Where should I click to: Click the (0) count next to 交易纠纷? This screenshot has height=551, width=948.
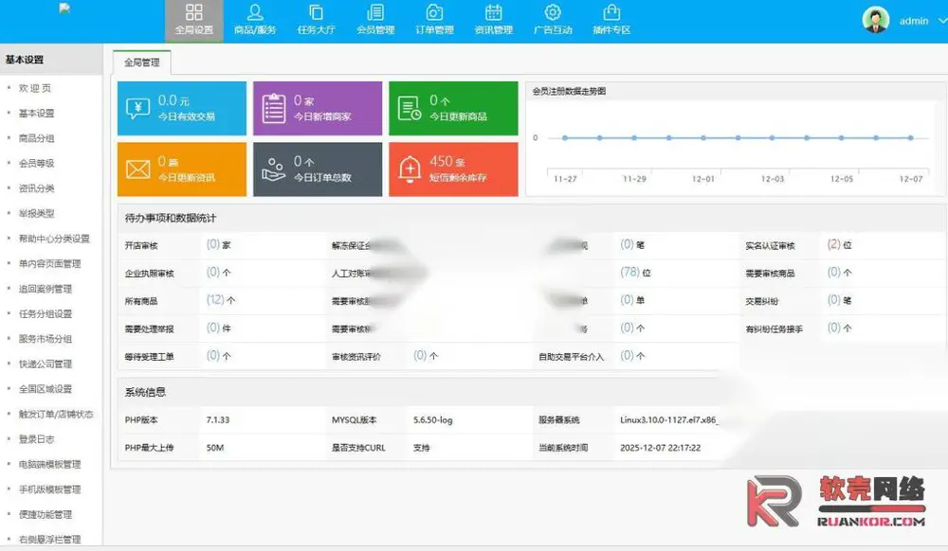point(833,300)
